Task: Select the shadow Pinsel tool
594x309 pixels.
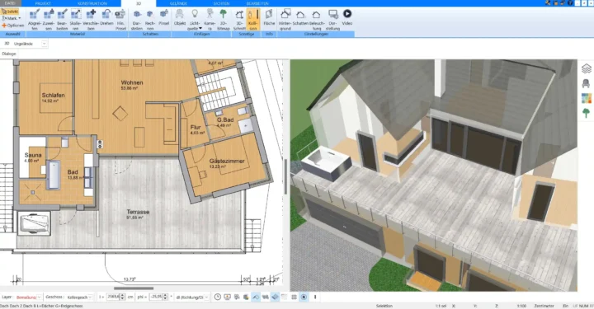Action: click(x=163, y=18)
